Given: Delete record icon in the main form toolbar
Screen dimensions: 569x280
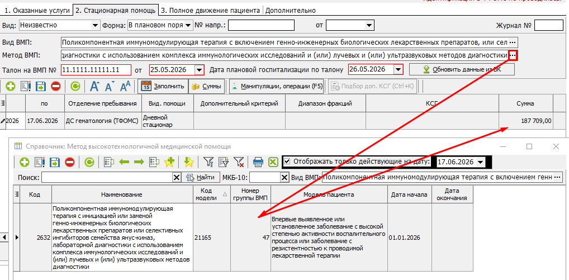Looking at the screenshot, I should [55, 86].
